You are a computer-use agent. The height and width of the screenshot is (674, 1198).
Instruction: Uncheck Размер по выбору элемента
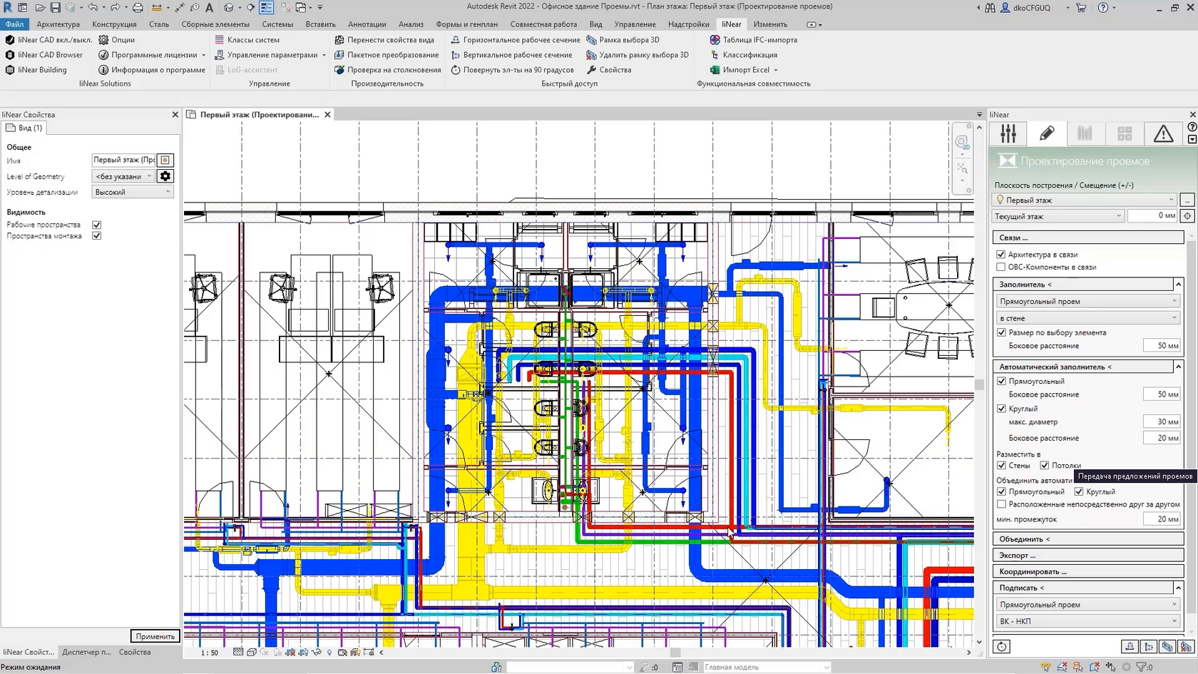click(x=1001, y=332)
